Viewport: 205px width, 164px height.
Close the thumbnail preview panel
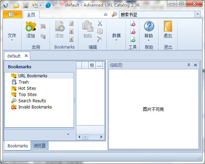(x=195, y=65)
